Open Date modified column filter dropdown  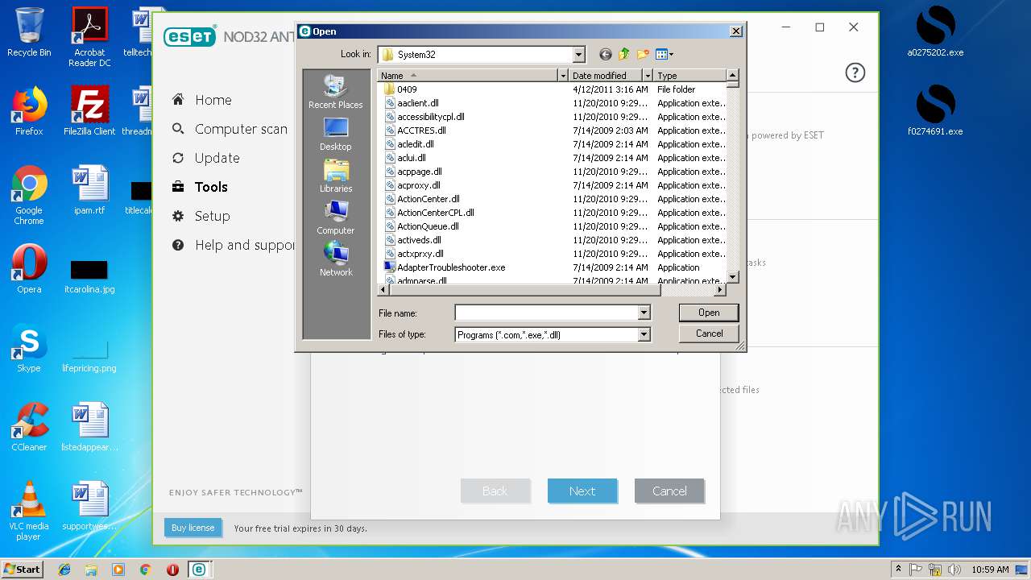pyautogui.click(x=648, y=76)
